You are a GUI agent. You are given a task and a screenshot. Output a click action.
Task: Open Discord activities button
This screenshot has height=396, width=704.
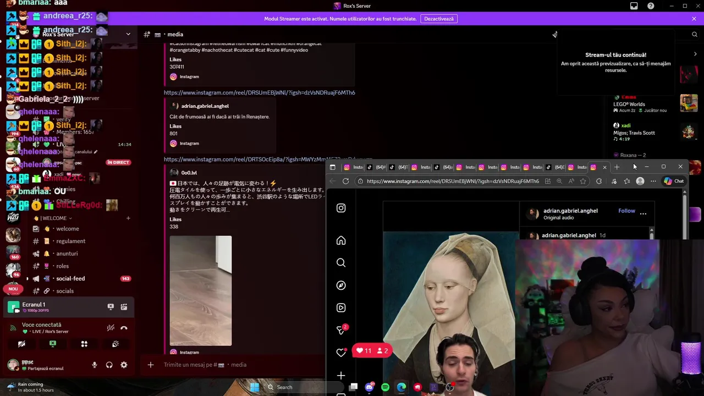[x=84, y=344]
